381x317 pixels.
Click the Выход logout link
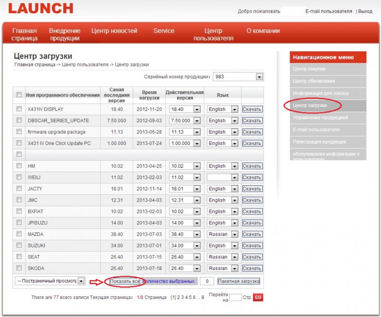click(x=365, y=11)
